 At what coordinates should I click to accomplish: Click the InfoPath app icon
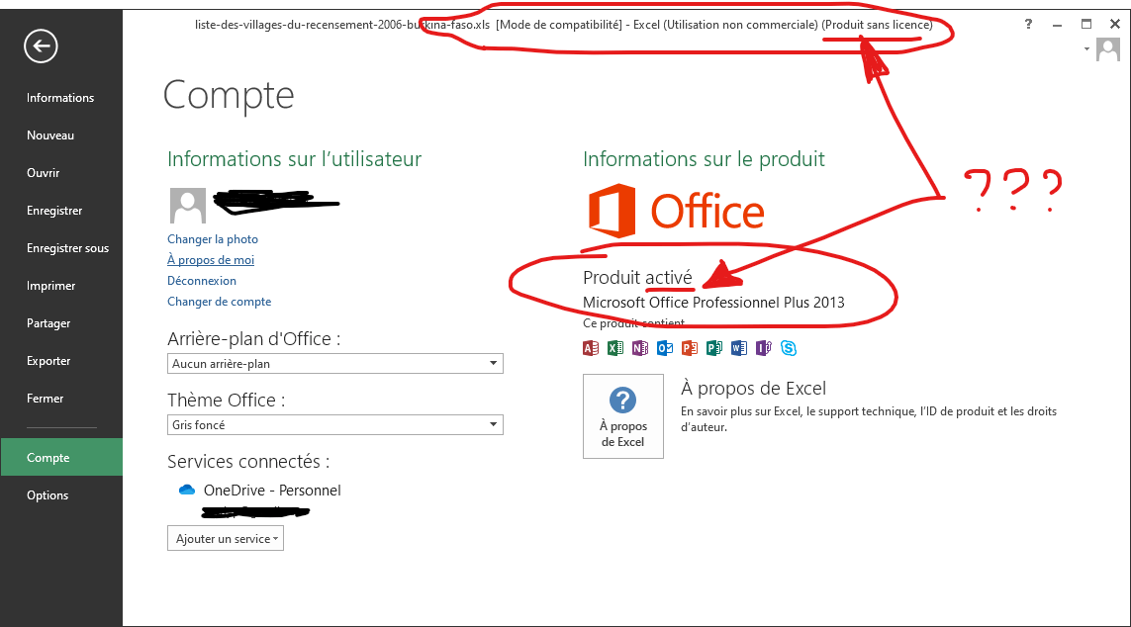coord(763,349)
